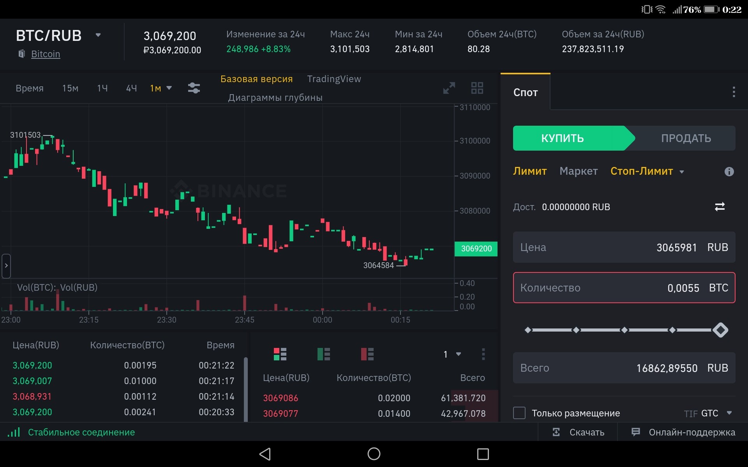748x467 pixels.
Task: Show combined buy and sell order book
Action: tap(280, 354)
